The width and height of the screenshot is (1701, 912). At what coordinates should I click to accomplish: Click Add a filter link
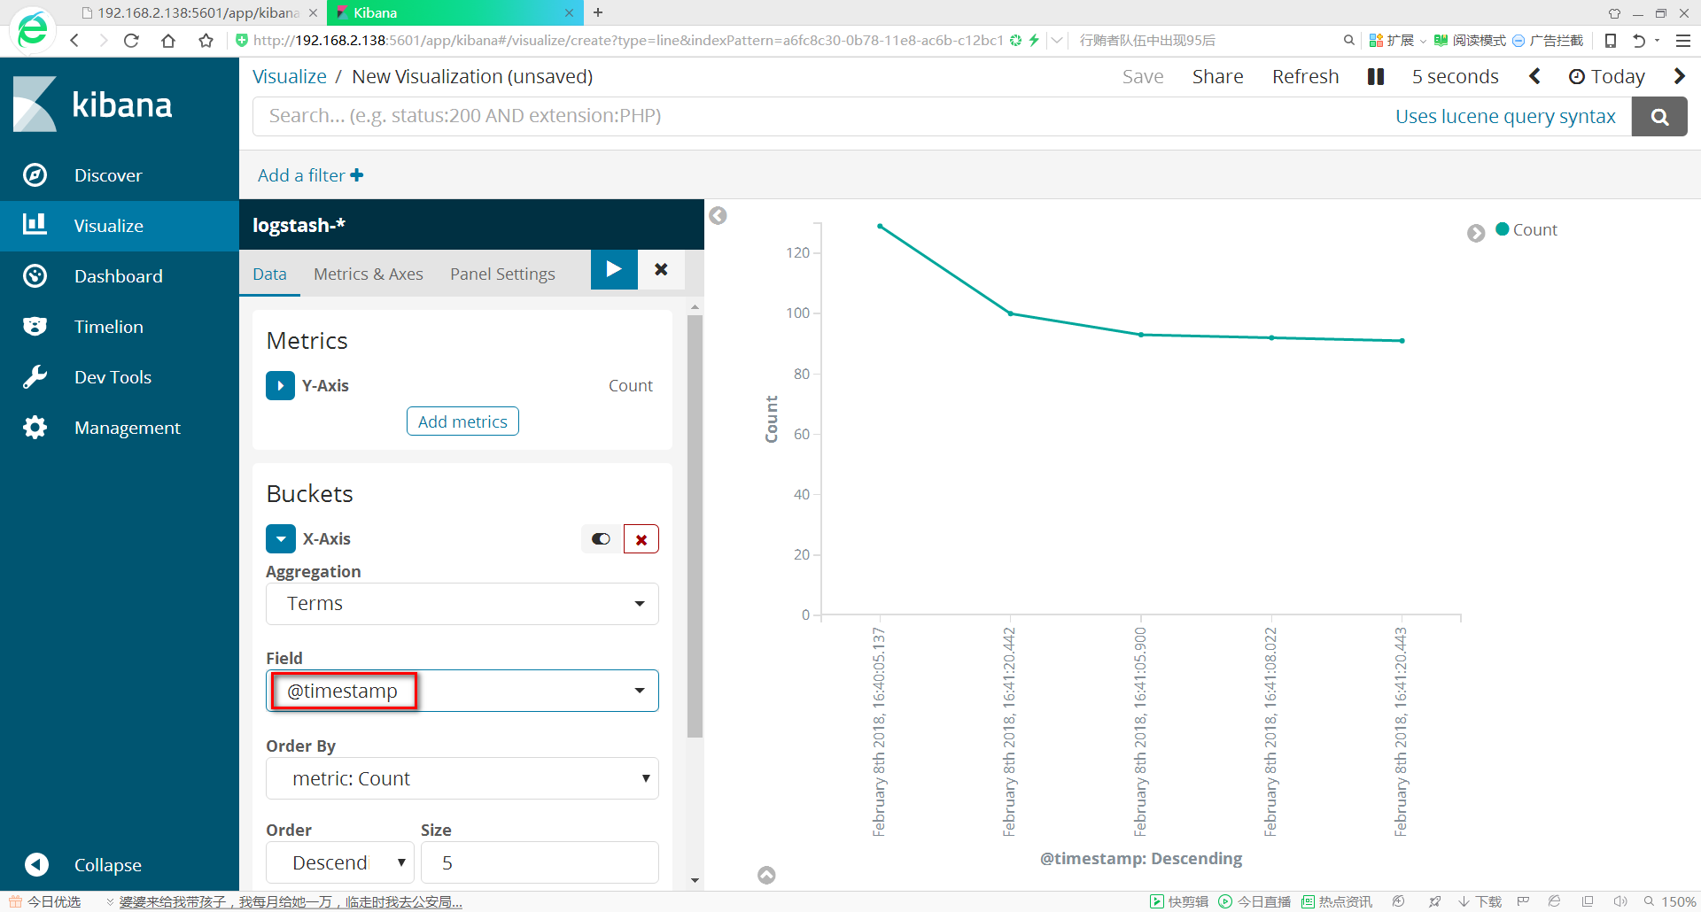(x=310, y=175)
